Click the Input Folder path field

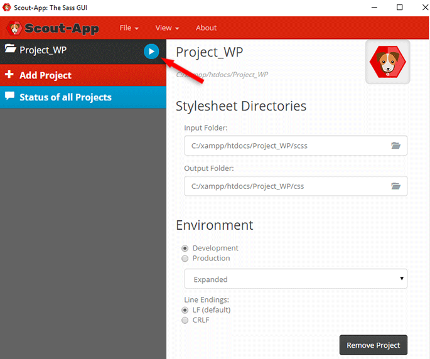296,146
